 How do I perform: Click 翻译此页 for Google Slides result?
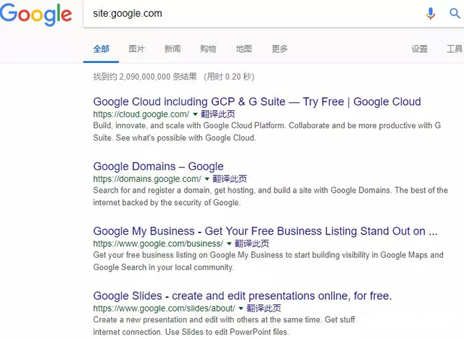(264, 309)
